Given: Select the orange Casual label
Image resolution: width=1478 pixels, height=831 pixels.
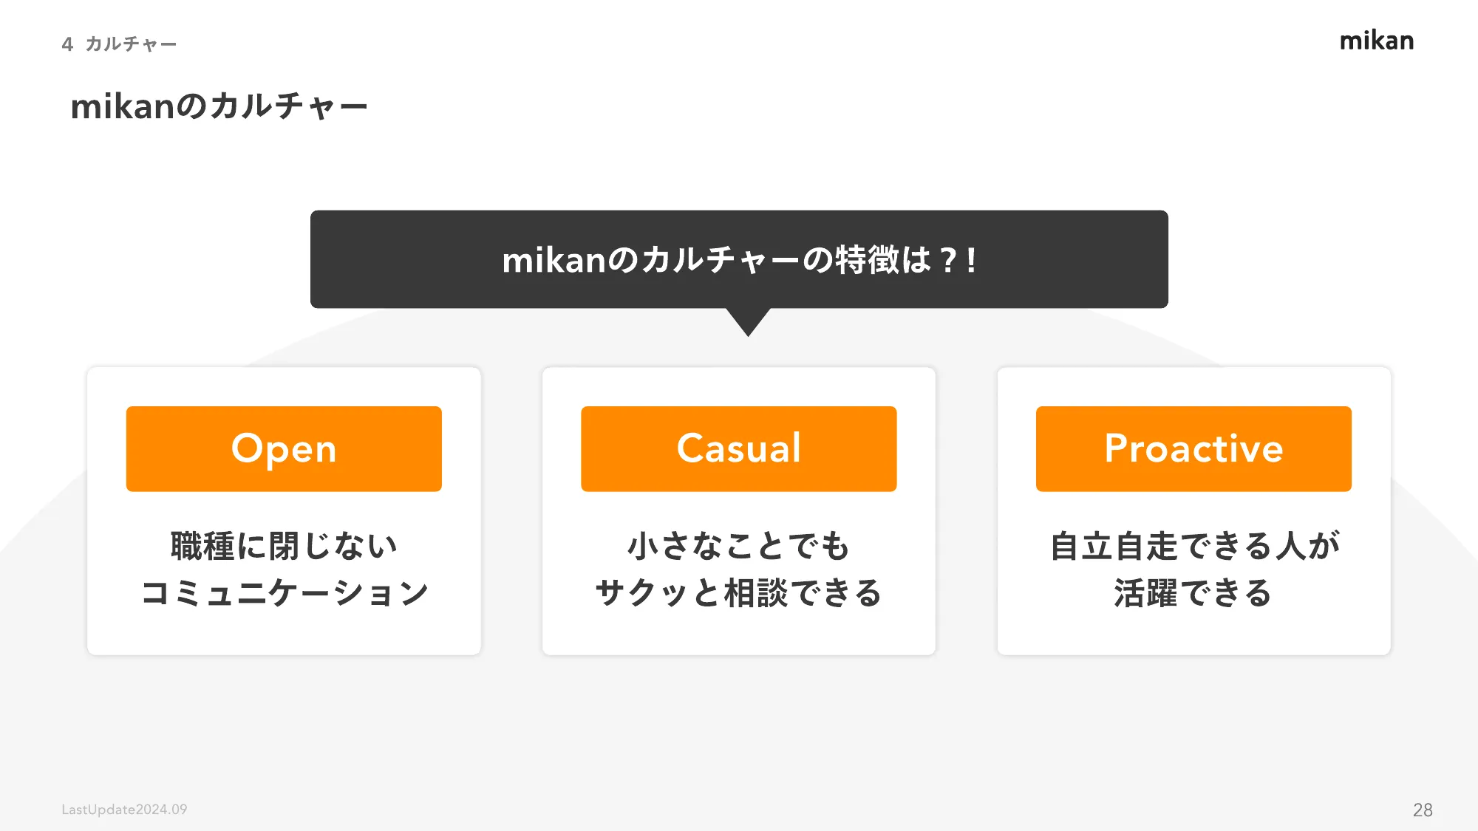Looking at the screenshot, I should tap(739, 448).
